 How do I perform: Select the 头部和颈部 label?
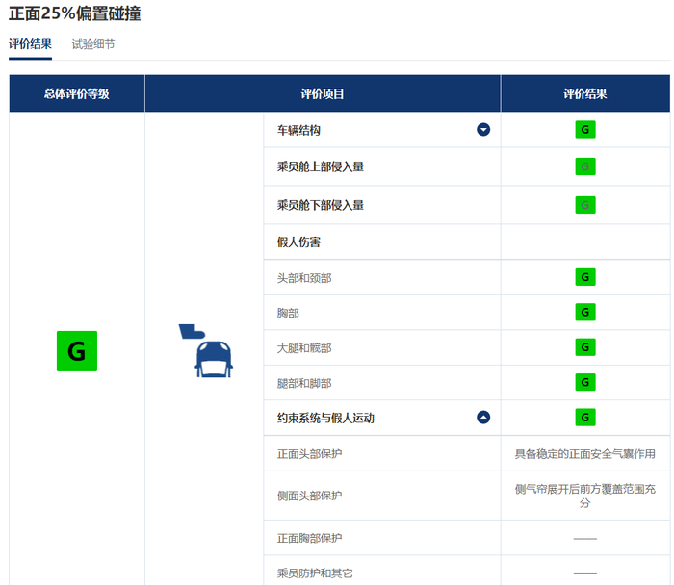click(x=304, y=278)
